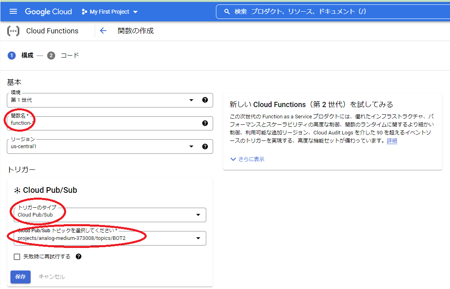The width and height of the screenshot is (450, 289).
Task: Click the 新しい Cloud Functions(第 2 世代) heading
Action: [311, 104]
